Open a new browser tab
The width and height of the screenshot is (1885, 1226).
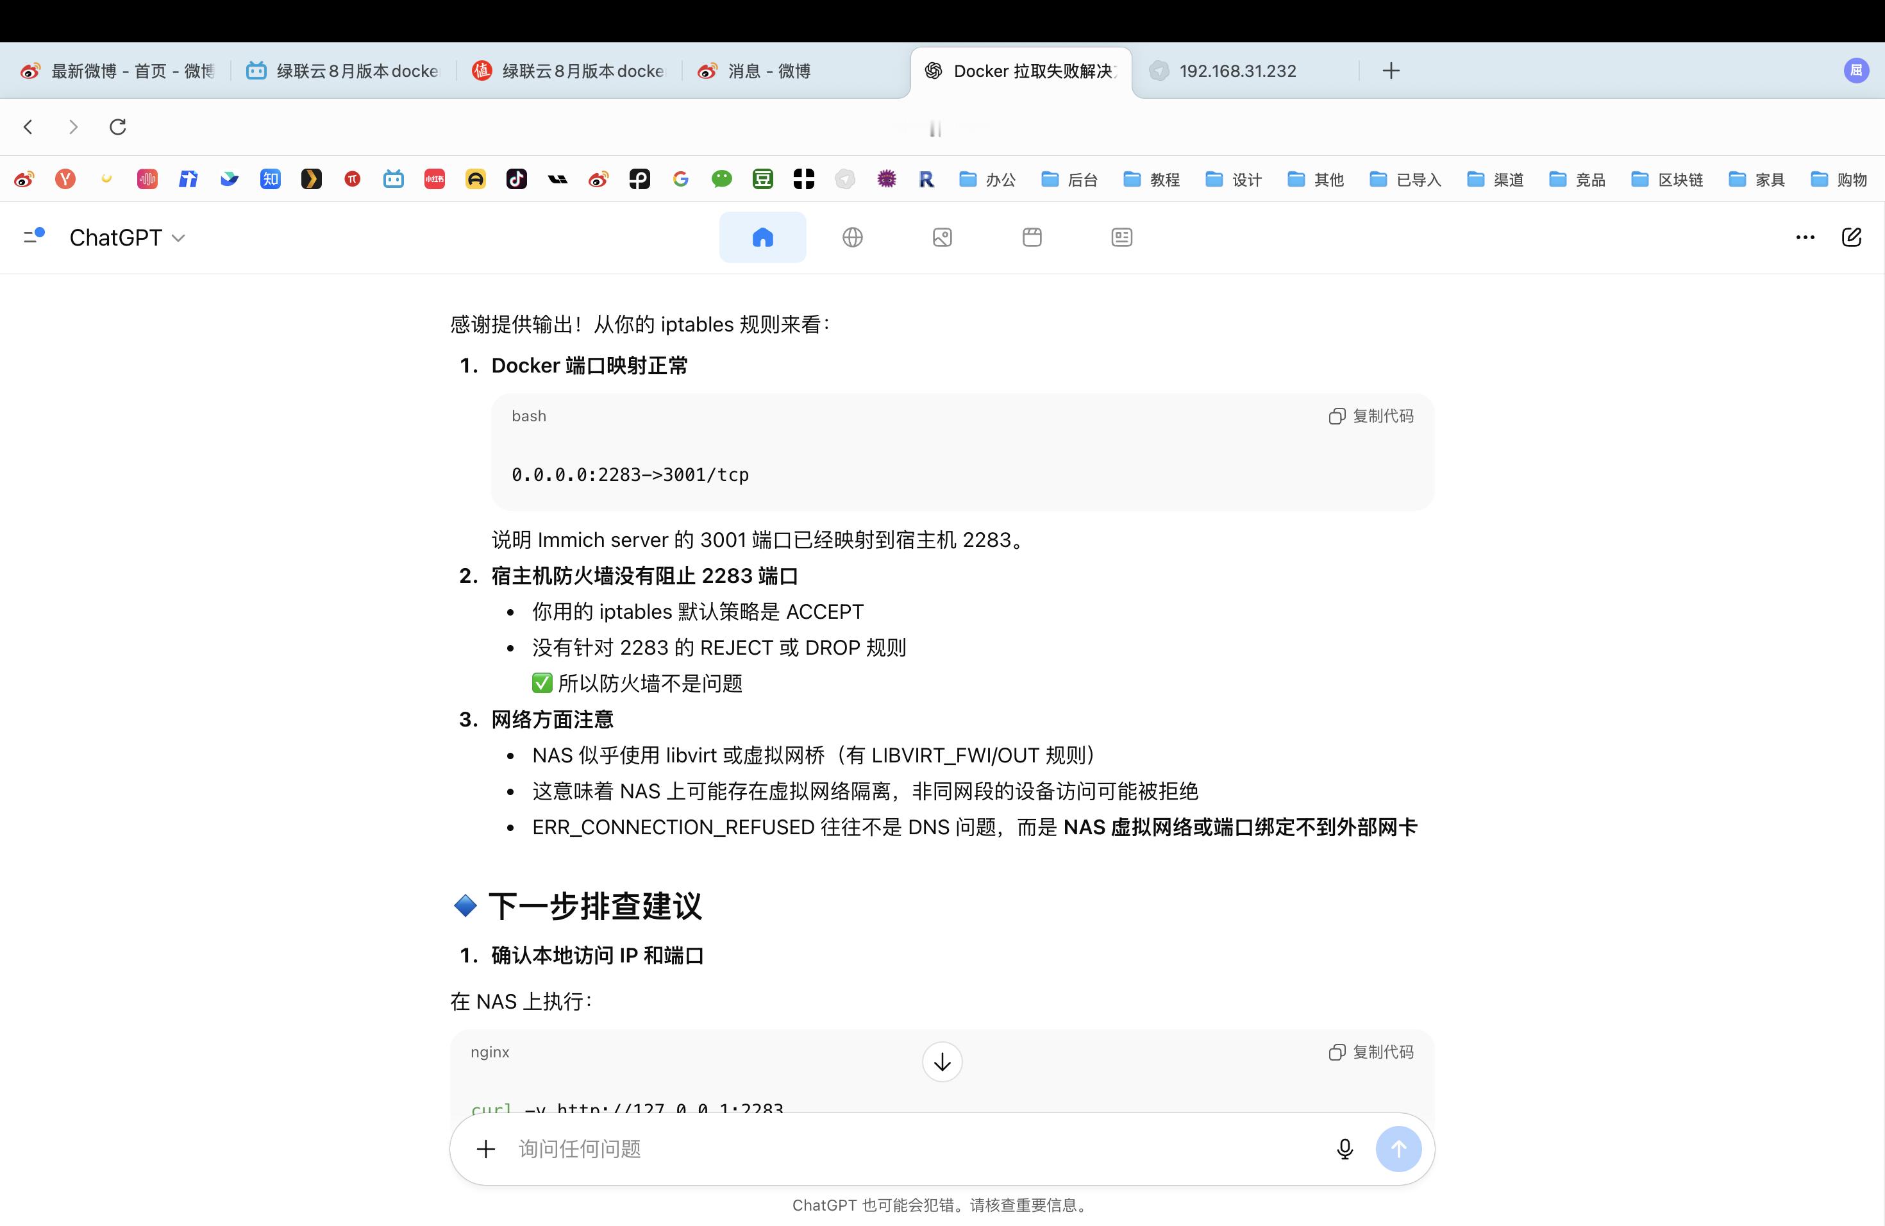(1391, 71)
